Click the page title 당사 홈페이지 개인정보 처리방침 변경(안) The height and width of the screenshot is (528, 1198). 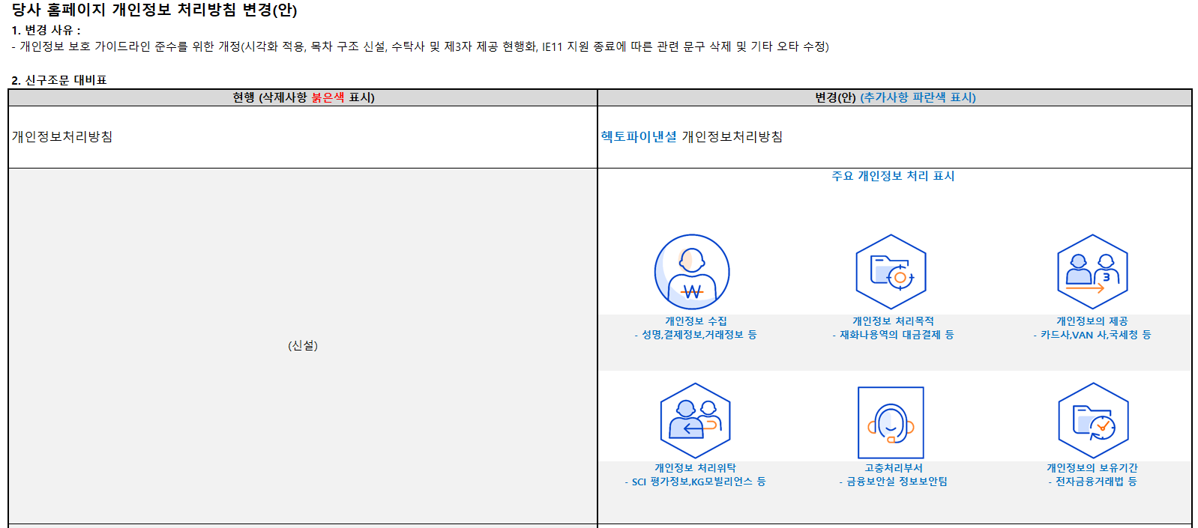[x=154, y=10]
